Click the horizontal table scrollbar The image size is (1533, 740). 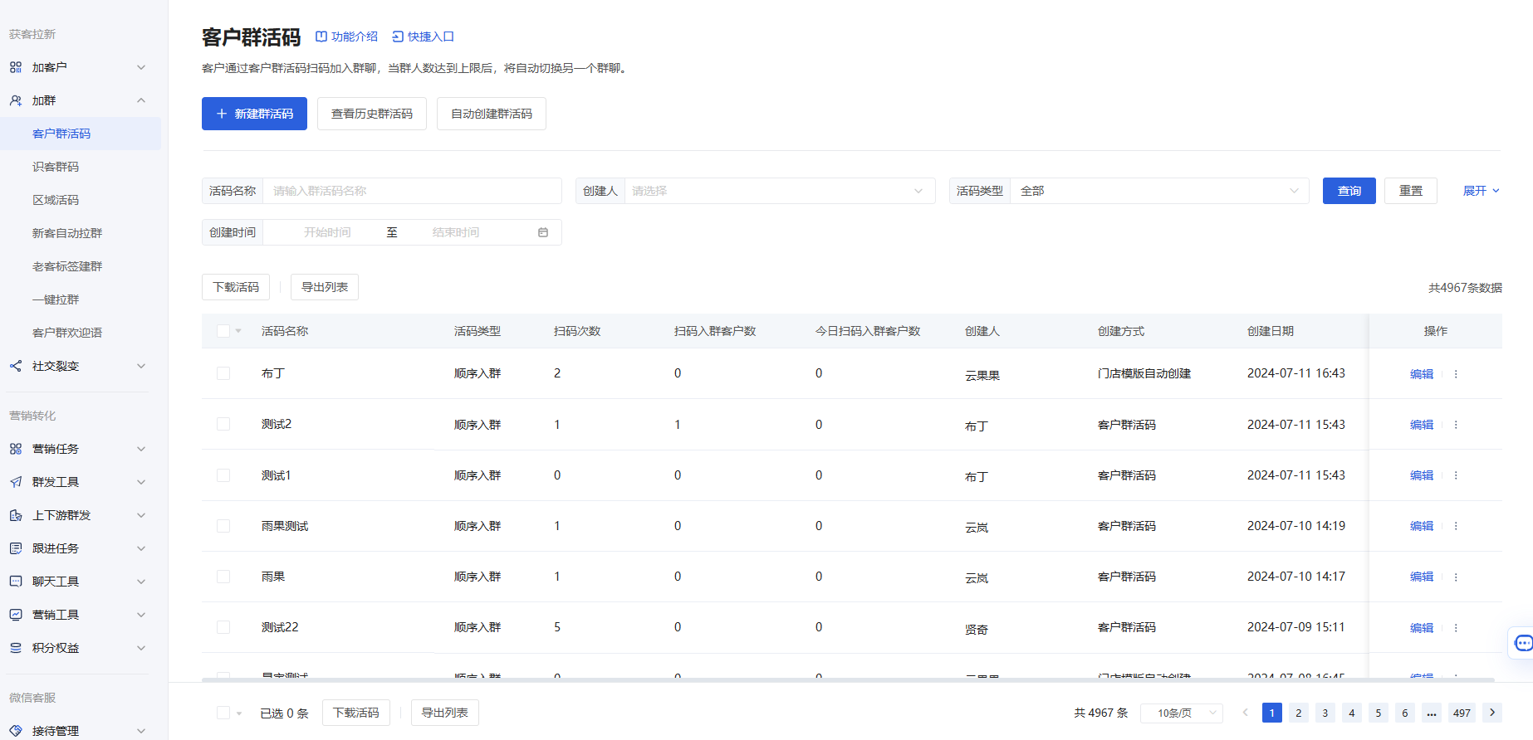[x=848, y=679]
